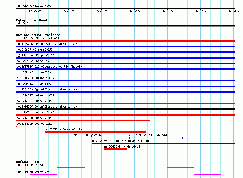This screenshot has width=243, height=178.
Task: Click the nsv3350681 (Audano2019) label
Action: pos(35,112)
